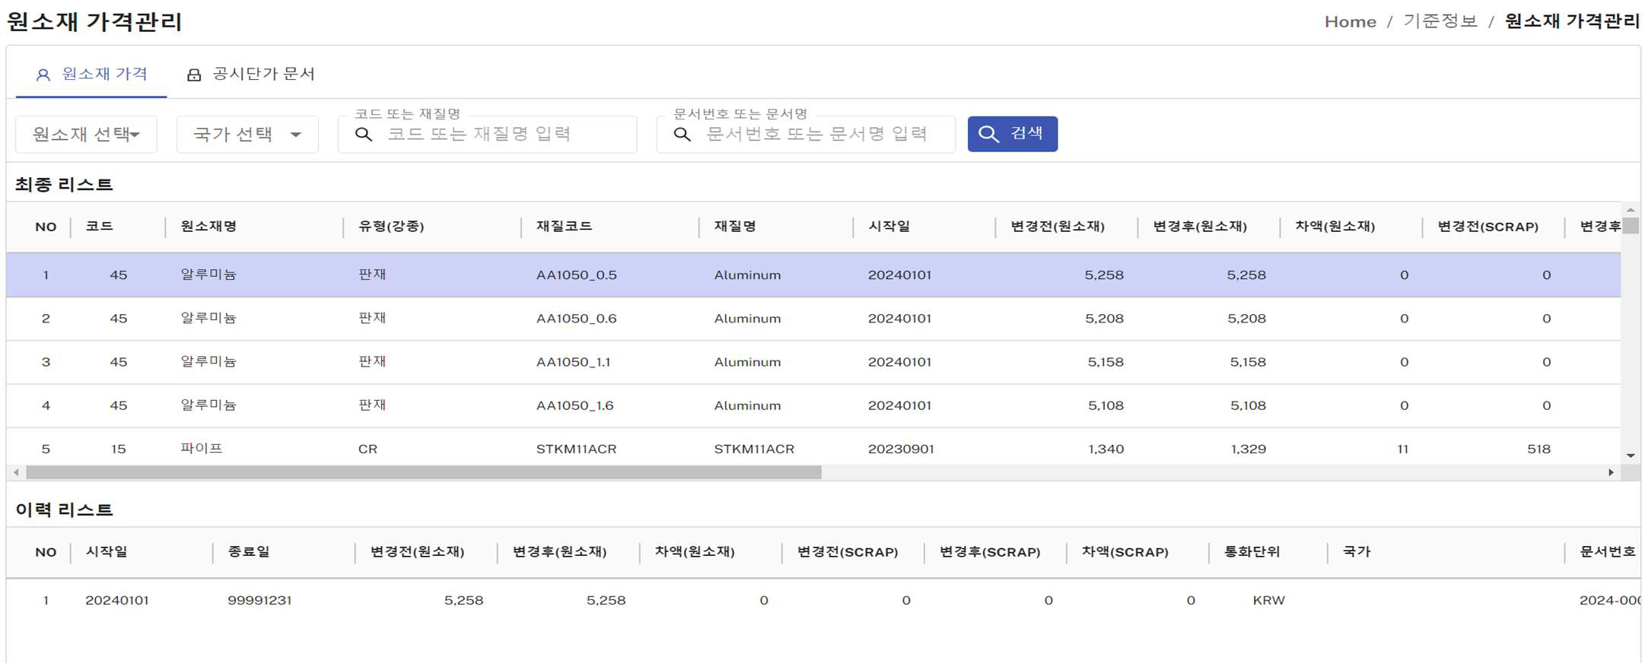This screenshot has height=664, width=1648.
Task: Click the blue 검색 button
Action: 1012,134
